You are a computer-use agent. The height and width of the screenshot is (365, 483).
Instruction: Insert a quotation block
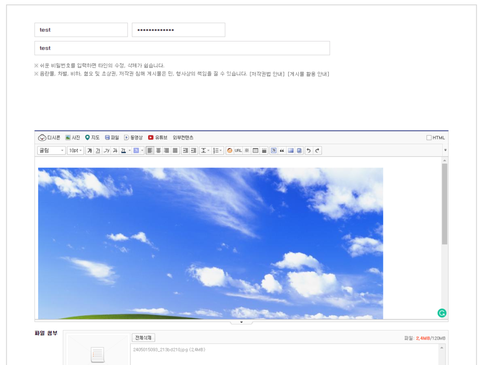pos(282,150)
